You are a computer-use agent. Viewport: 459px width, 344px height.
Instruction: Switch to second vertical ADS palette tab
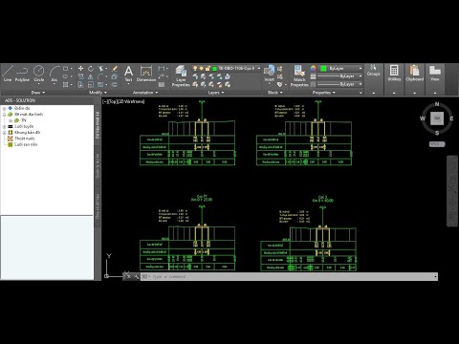click(98, 165)
